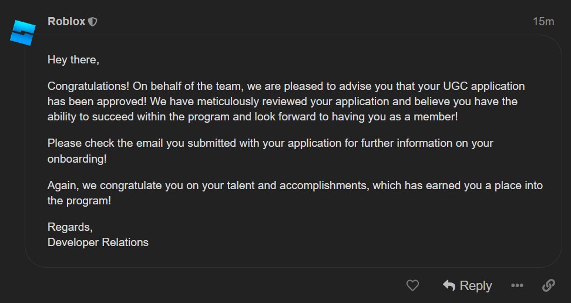Click the word 'Congratulations!' in the message
Viewport: 571px width, 303px height.
pyautogui.click(x=89, y=86)
